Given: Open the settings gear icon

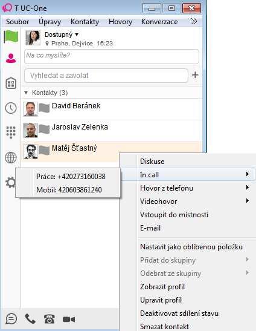Looking at the screenshot, I should 10,182.
